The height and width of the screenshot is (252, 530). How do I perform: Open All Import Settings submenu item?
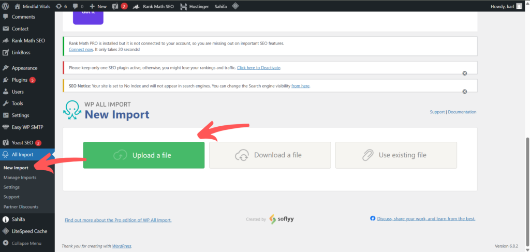click(11, 187)
